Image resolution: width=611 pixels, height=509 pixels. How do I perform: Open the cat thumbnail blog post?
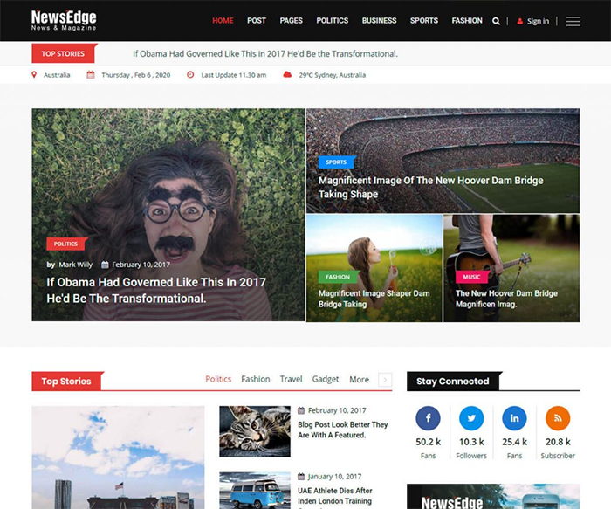point(254,431)
